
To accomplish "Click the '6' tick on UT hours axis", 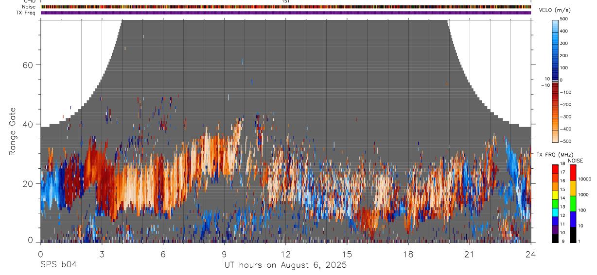I will [163, 254].
